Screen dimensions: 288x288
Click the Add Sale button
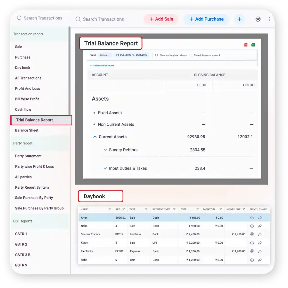point(161,19)
